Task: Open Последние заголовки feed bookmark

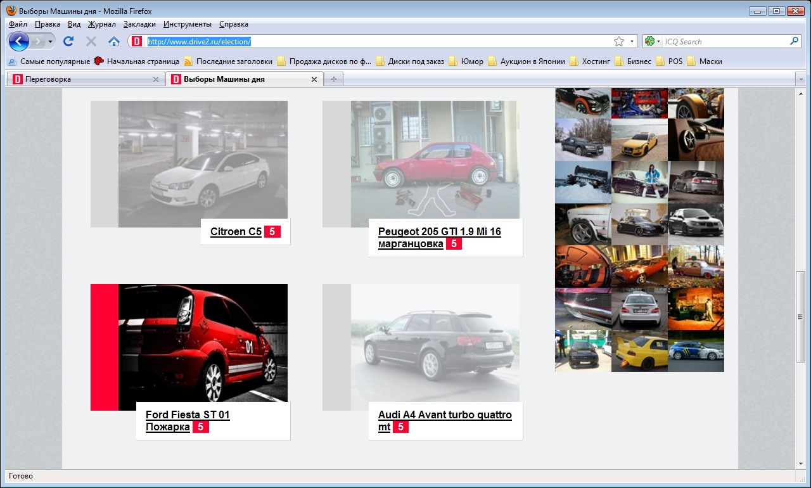Action: click(x=229, y=61)
